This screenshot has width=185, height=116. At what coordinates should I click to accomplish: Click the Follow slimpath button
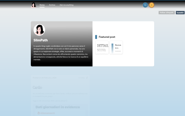coord(166,13)
